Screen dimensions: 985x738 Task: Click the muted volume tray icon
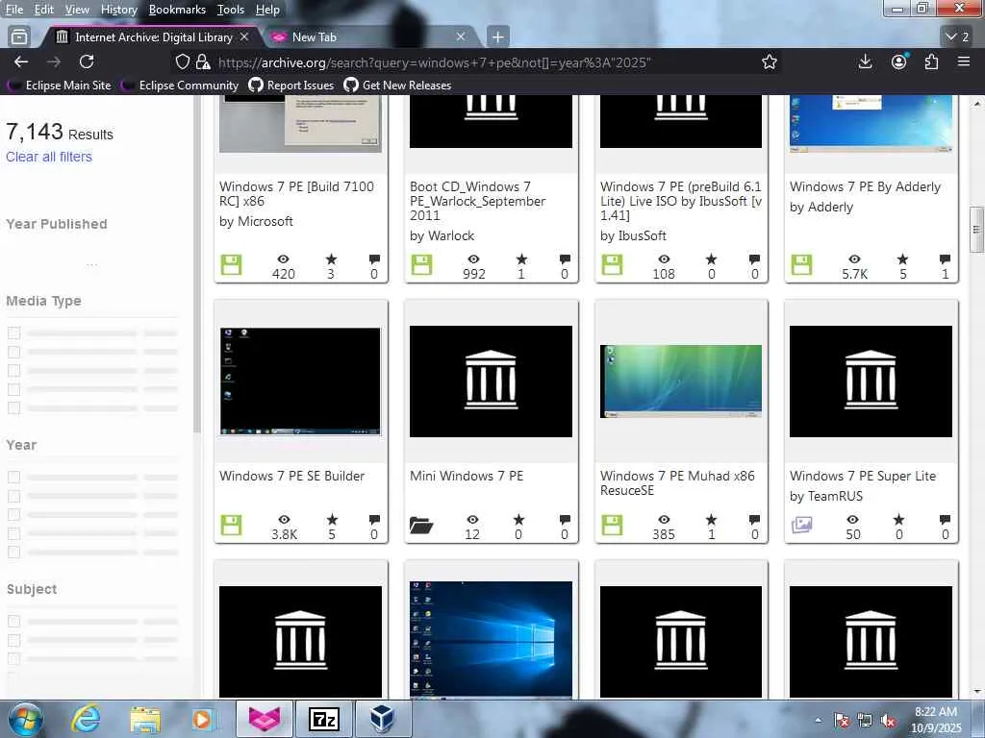click(888, 720)
